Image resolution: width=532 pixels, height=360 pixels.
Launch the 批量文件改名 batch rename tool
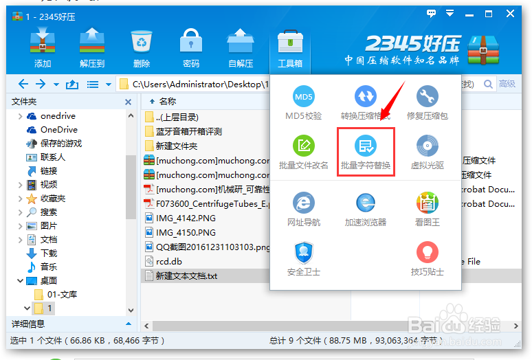pos(303,153)
